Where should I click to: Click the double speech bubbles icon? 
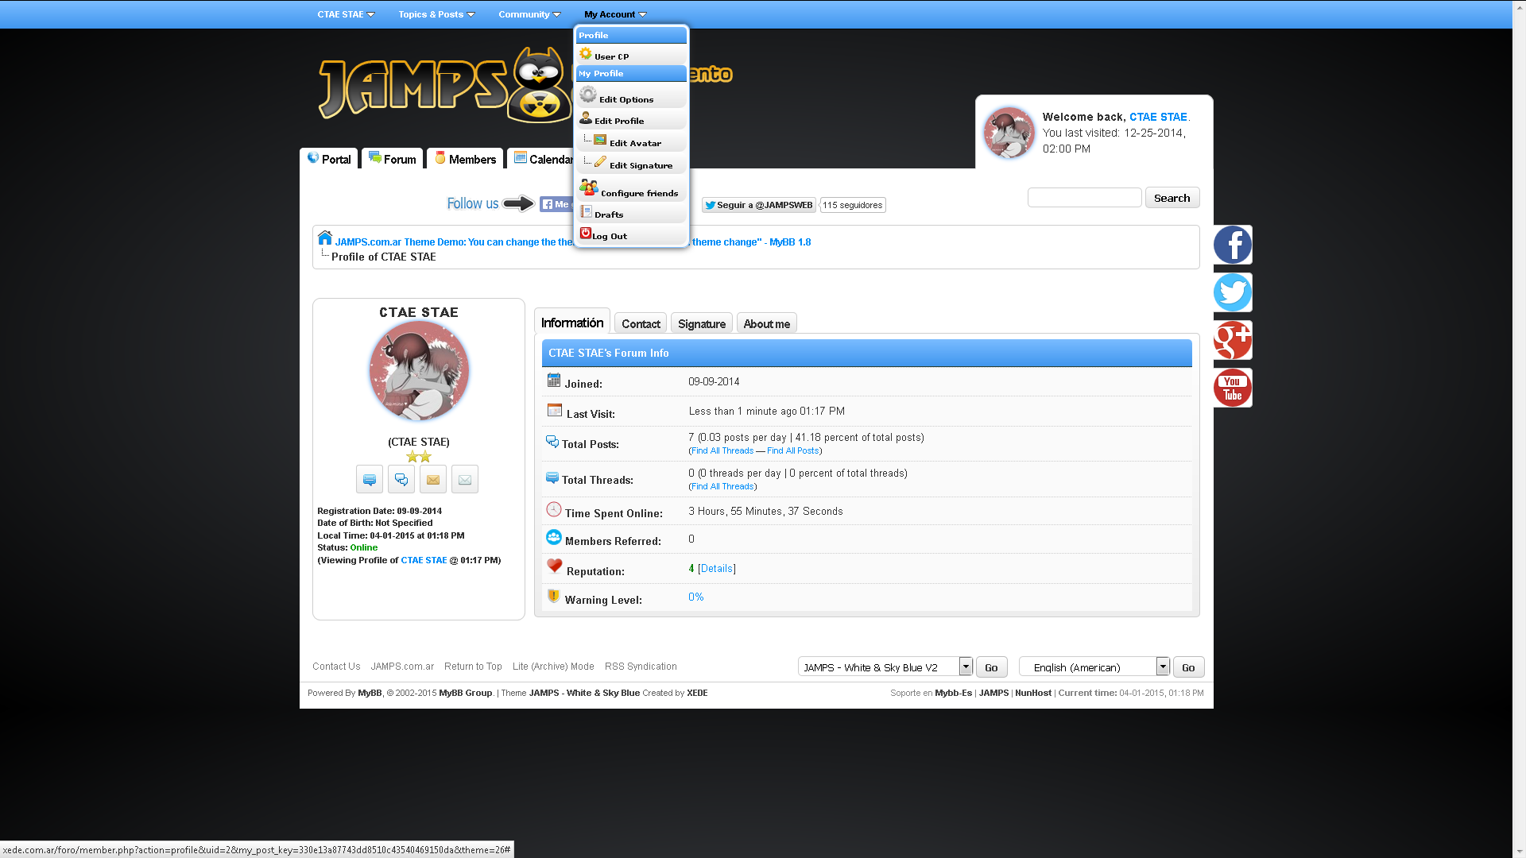pos(401,479)
